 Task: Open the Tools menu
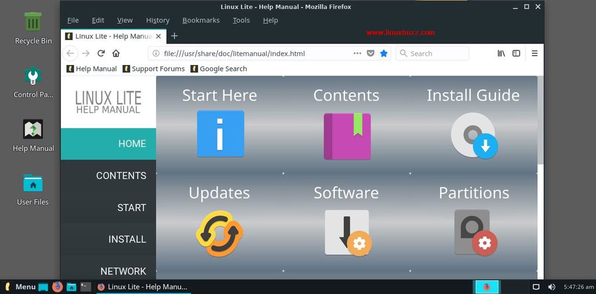(242, 20)
